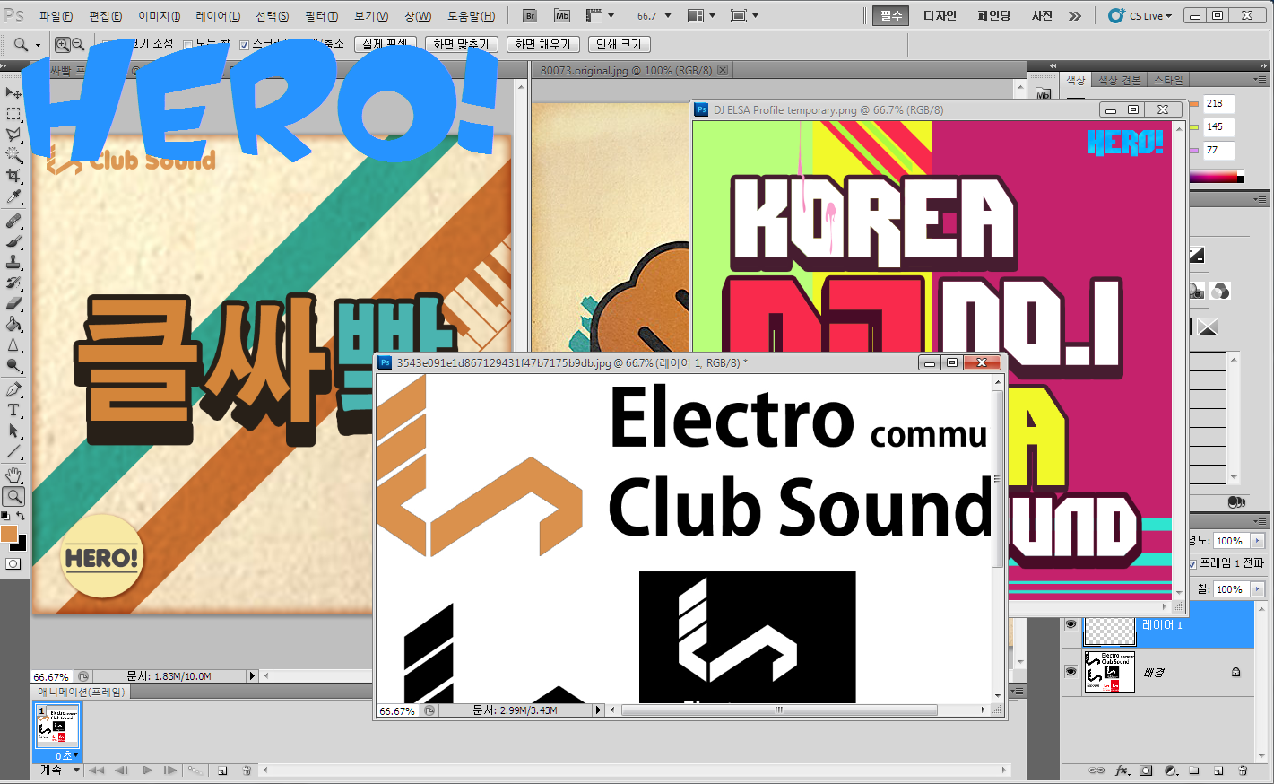
Task: Duplicate the selected animation frame
Action: [222, 771]
